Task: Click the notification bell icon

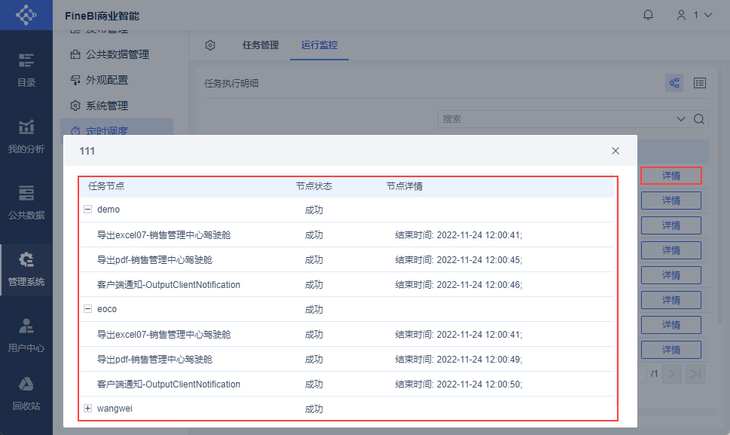Action: [x=648, y=15]
